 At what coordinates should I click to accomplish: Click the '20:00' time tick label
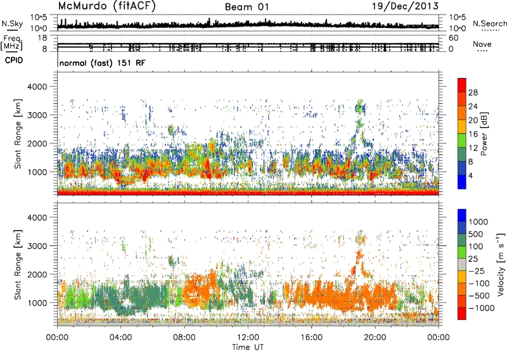(x=375, y=338)
